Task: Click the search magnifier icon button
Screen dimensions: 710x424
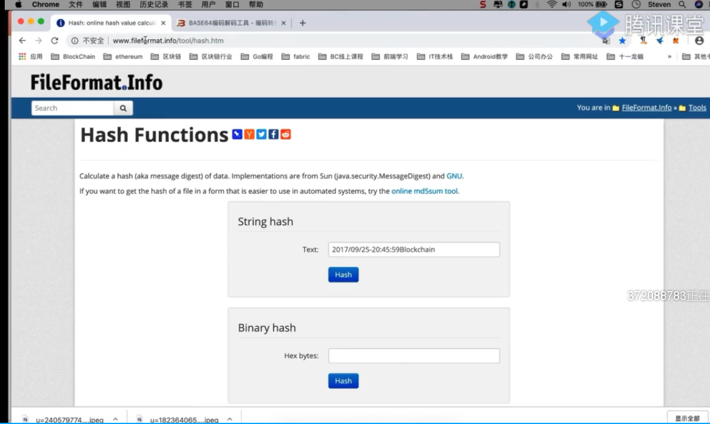Action: (x=123, y=108)
